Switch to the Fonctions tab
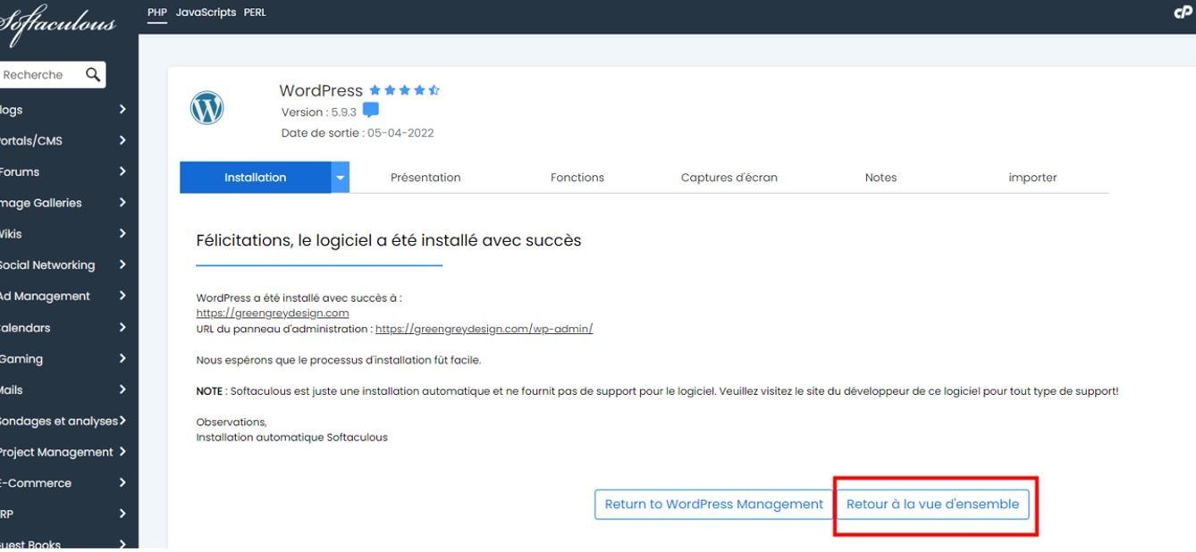1196x552 pixels. 577,177
